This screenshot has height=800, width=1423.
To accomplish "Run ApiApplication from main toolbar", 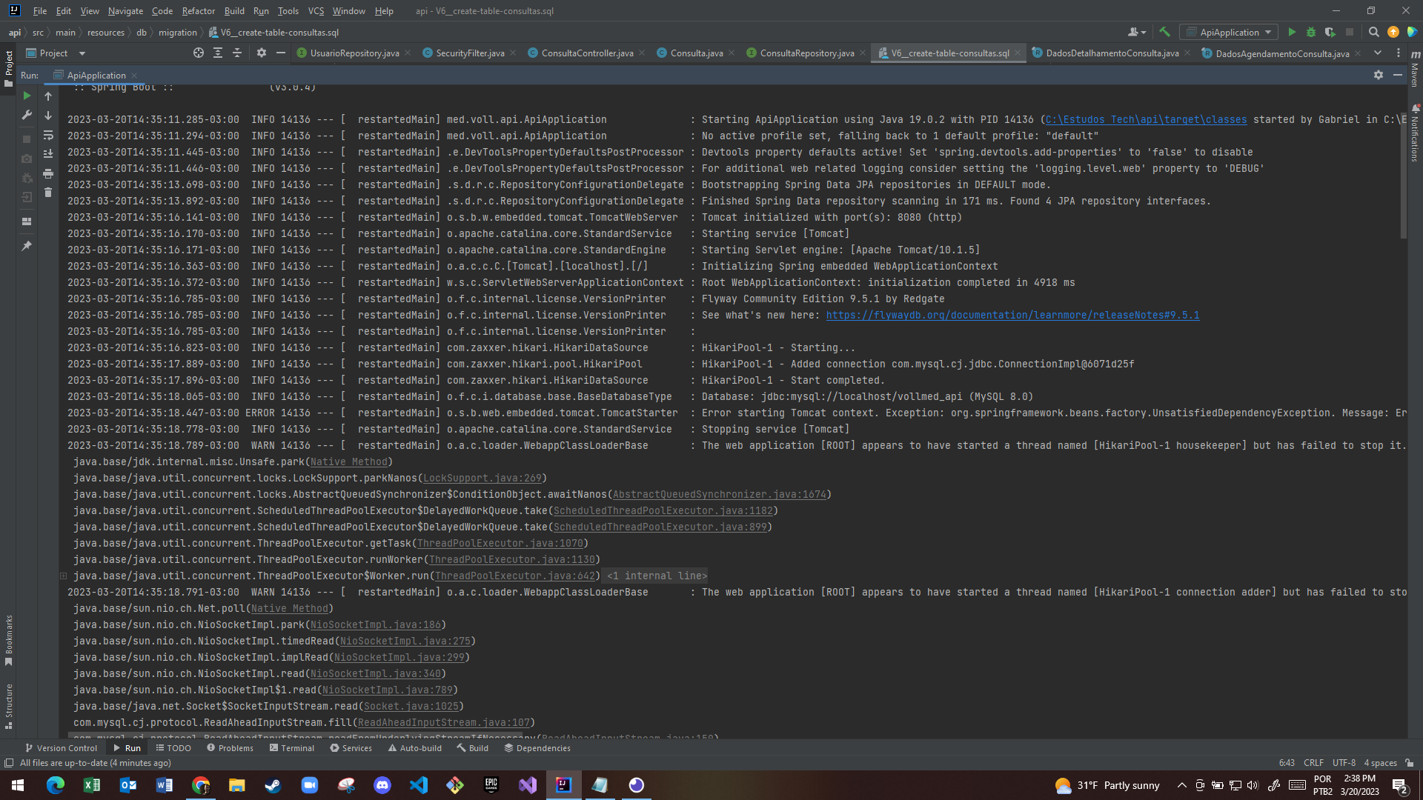I will 1292,32.
